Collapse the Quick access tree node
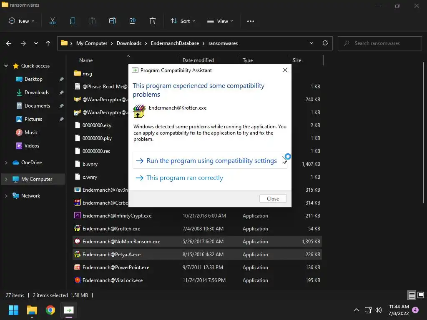427x320 pixels. coord(6,65)
